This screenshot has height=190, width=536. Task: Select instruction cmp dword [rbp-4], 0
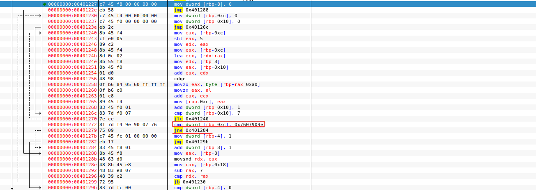pos(203,188)
